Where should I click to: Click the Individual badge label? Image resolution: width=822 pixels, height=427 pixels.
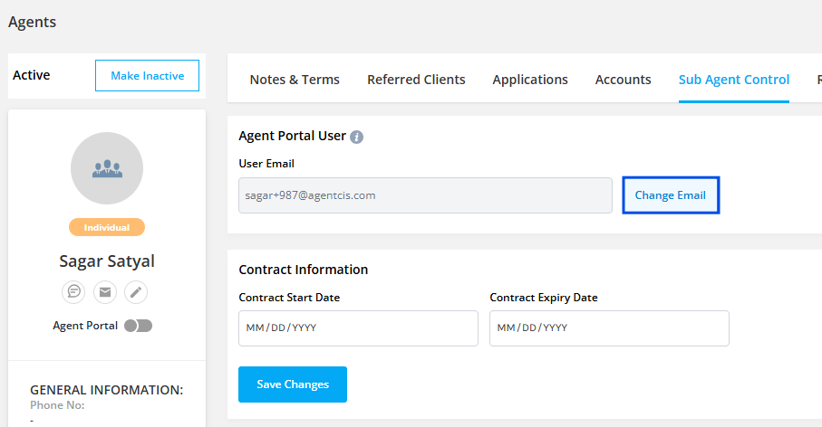pos(107,227)
